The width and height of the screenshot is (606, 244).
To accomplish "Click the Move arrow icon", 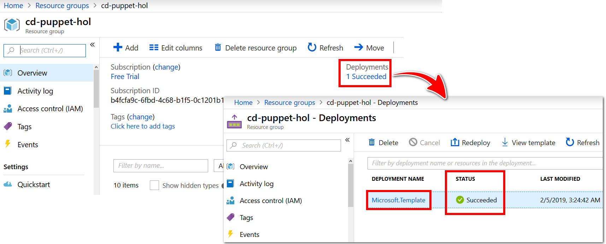I will pyautogui.click(x=359, y=47).
